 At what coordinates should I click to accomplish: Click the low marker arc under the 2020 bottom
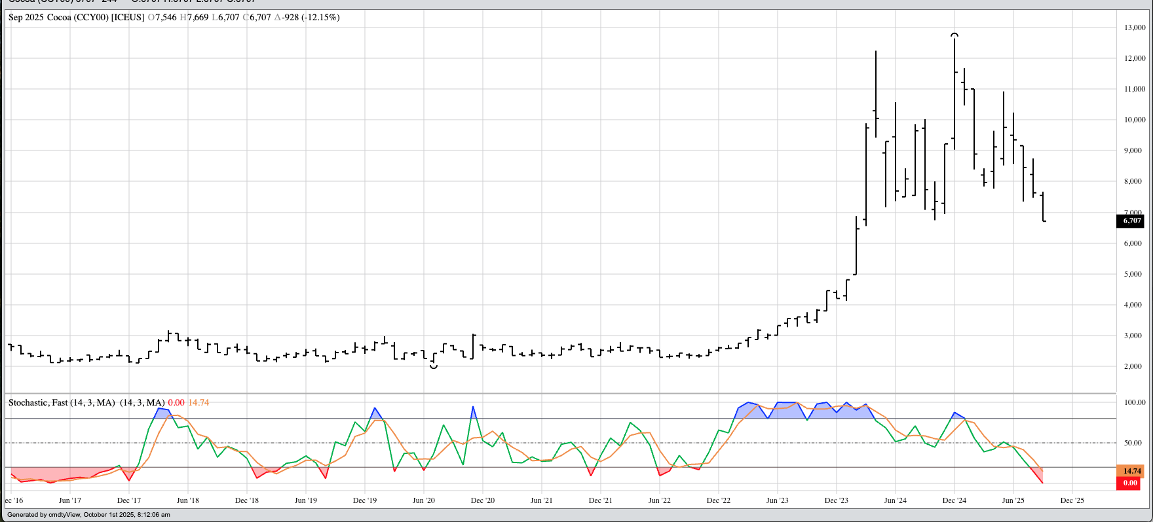(433, 367)
